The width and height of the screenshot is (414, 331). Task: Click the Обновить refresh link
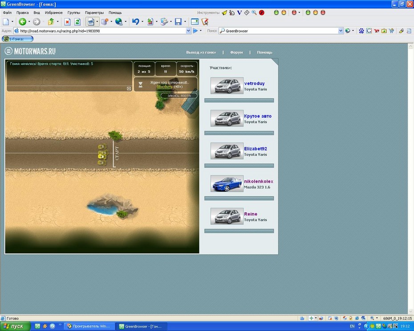(x=164, y=87)
